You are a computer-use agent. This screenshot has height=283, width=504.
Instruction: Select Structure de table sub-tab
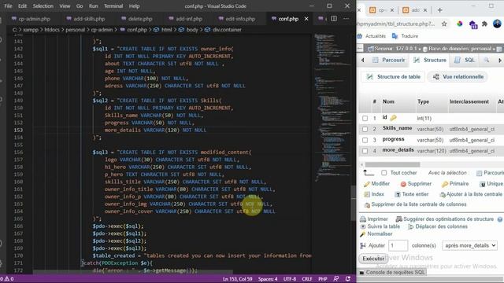point(394,77)
